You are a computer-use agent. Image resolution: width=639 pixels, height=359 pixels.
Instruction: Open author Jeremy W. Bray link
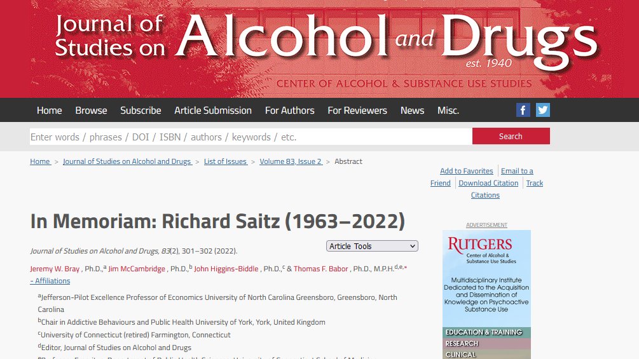[55, 269]
